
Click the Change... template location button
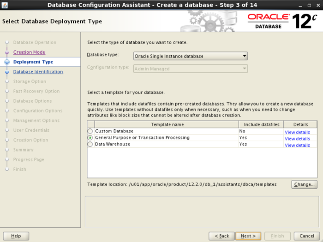point(304,184)
